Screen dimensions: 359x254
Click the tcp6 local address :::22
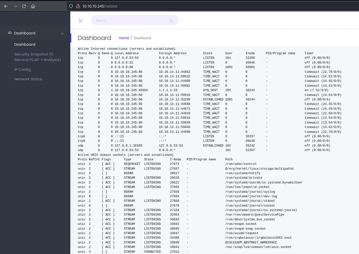click(119, 141)
